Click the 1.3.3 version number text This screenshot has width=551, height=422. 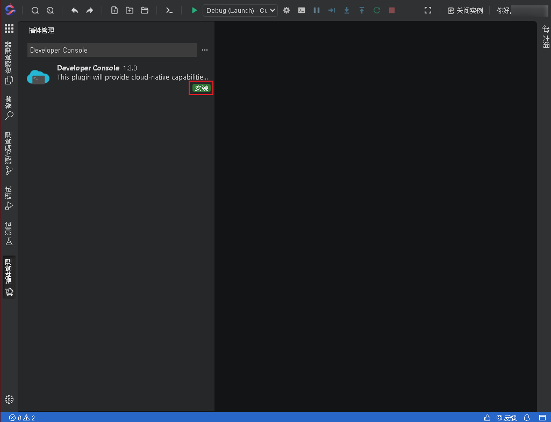(x=130, y=68)
